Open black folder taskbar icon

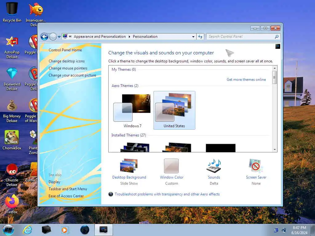point(46,230)
